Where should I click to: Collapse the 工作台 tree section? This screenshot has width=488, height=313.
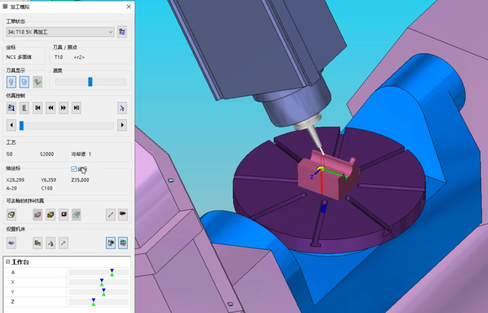click(7, 261)
